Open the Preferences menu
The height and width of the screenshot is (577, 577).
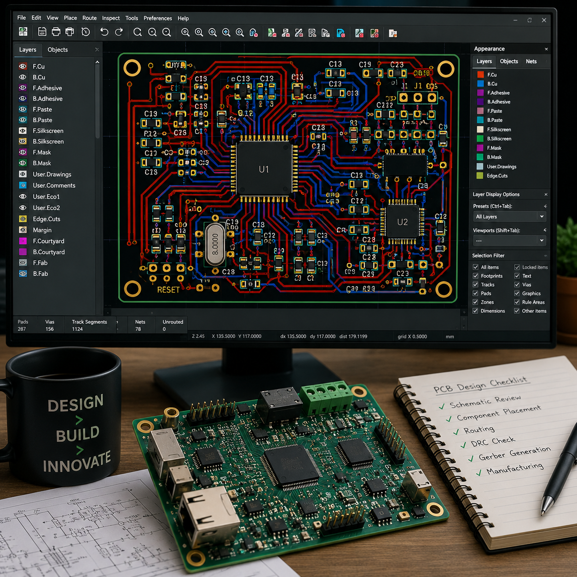[x=158, y=18]
